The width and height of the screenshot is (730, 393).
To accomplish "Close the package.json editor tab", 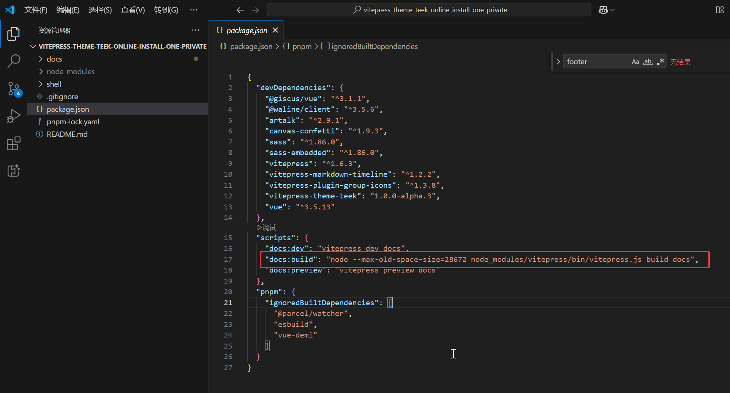I will point(275,30).
